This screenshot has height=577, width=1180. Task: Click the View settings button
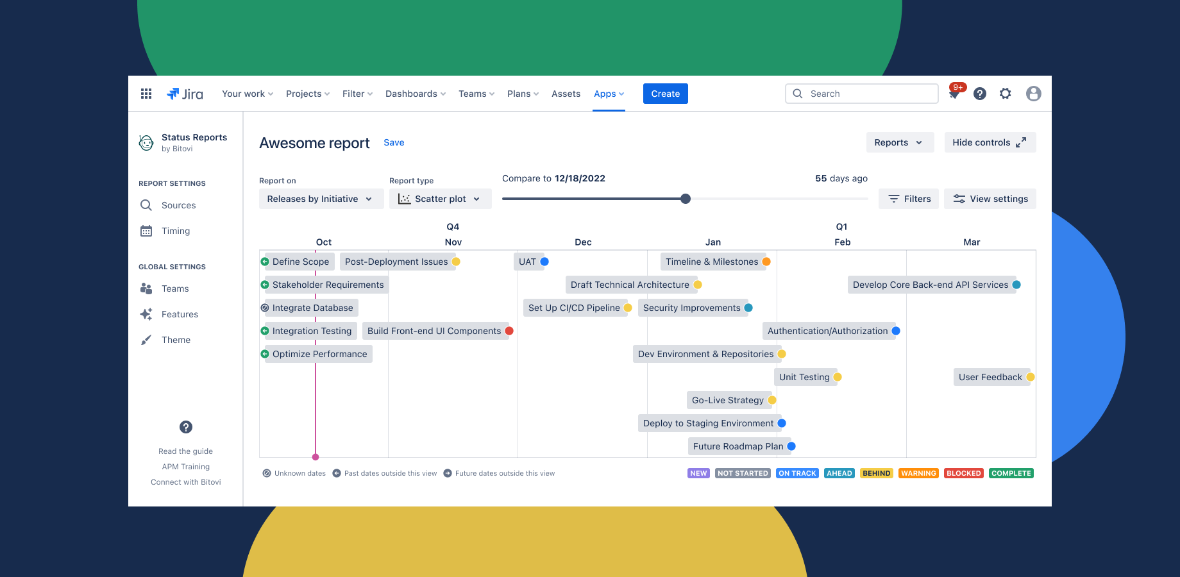coord(990,199)
